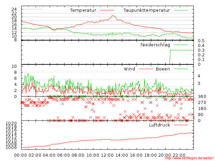This screenshot has height=161, width=215.
Task: Click the 1020 pressure axis value
Action: [x=11, y=123]
